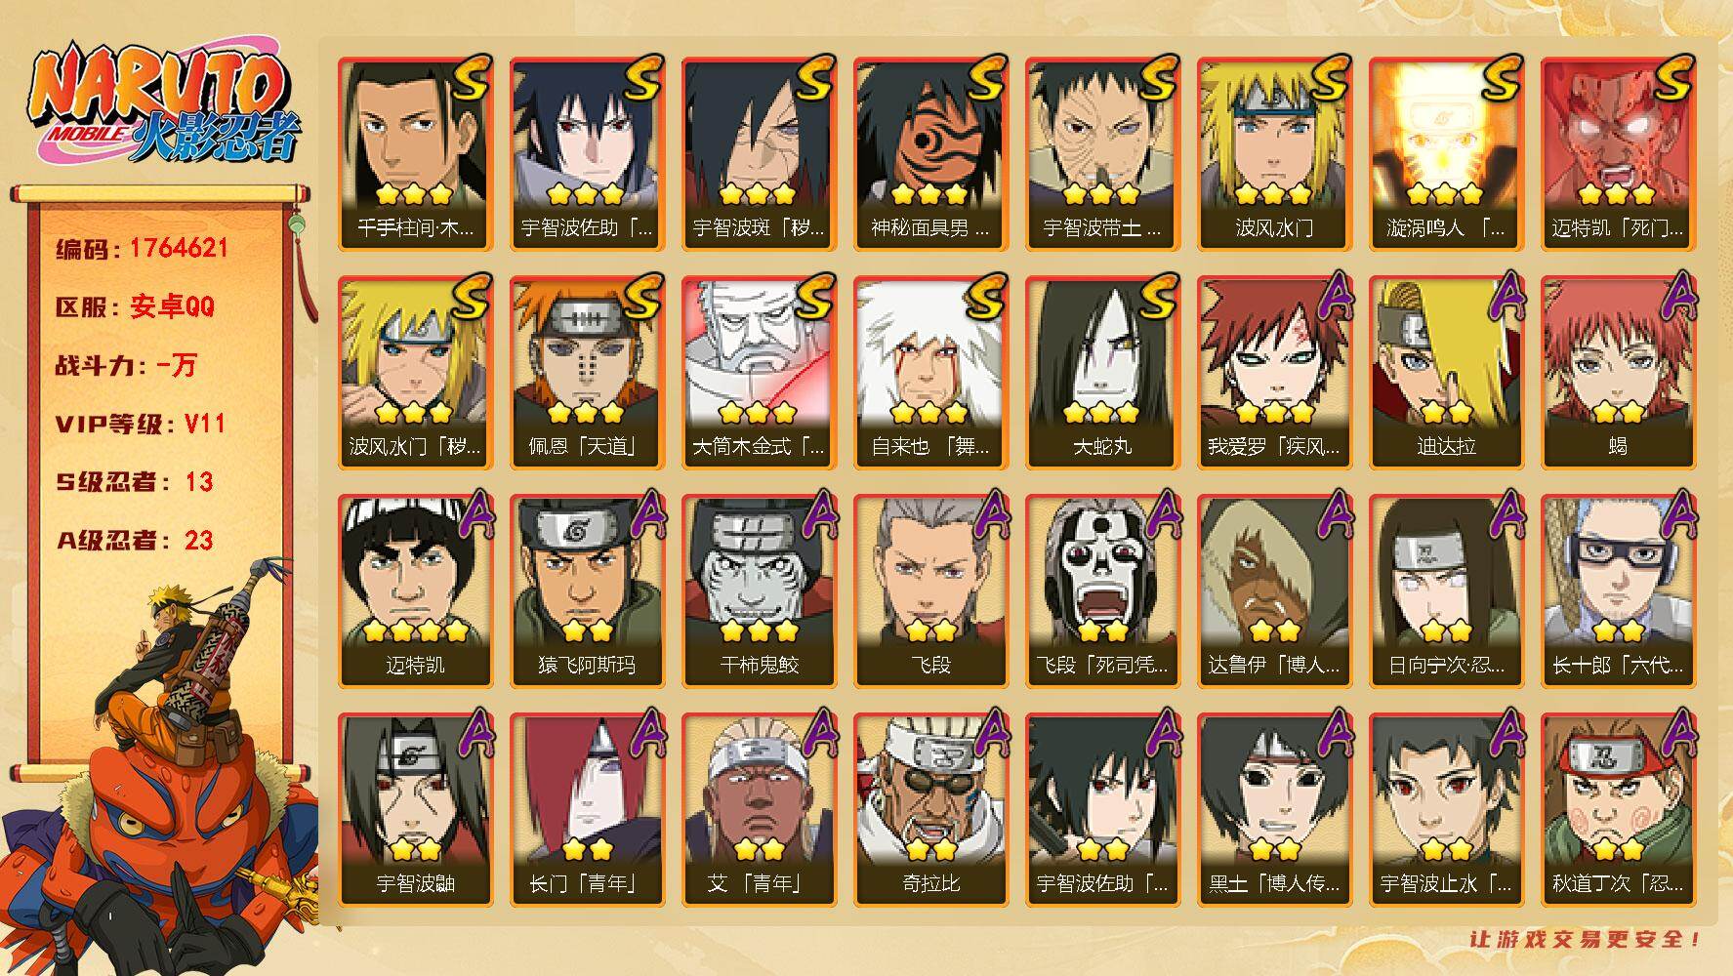Click the 编码 1764621 account code
Image resolution: width=1733 pixels, height=976 pixels.
143,249
